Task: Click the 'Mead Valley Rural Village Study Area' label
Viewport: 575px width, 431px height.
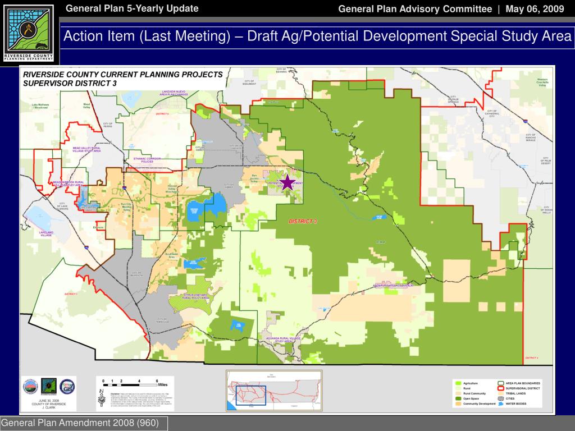Action: (86, 149)
